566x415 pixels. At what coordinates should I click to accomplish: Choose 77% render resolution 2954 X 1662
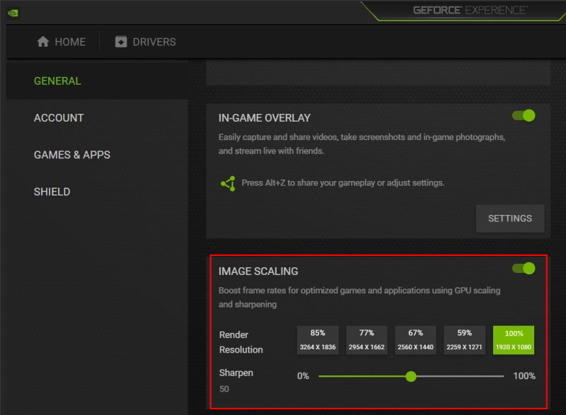(366, 340)
